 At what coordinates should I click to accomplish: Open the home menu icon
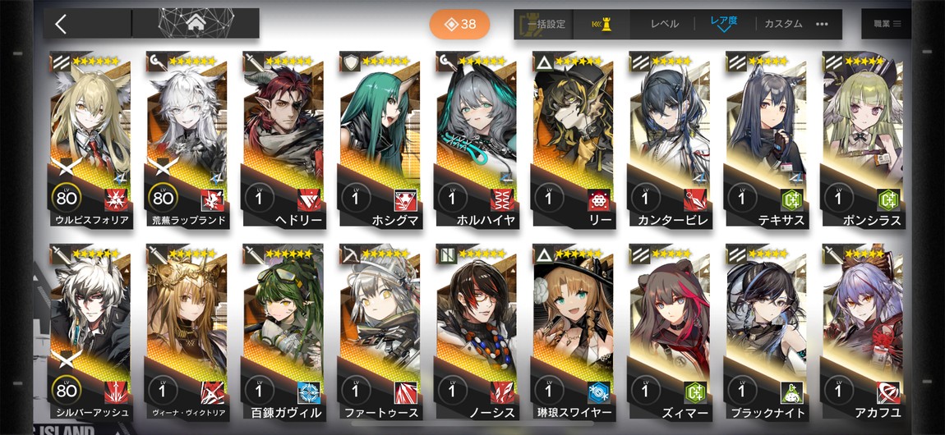(196, 24)
